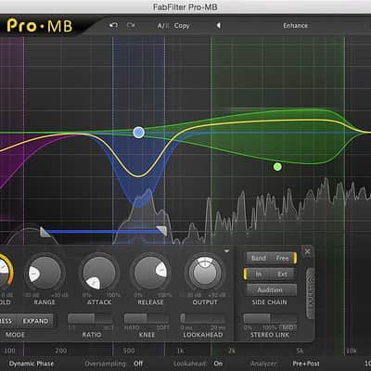
Task: Click the FabFilter Pro-MB window title bar
Action: (x=185, y=6)
